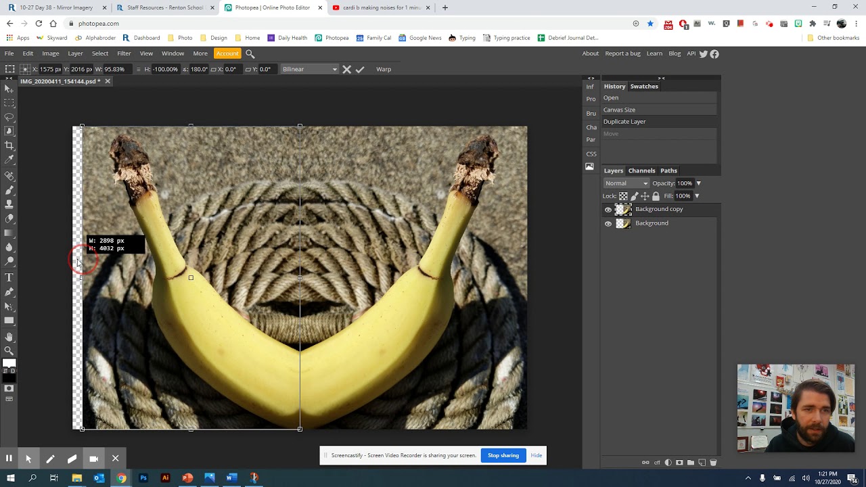Expand the narrow side panel strip
The width and height of the screenshot is (866, 487).
click(591, 78)
